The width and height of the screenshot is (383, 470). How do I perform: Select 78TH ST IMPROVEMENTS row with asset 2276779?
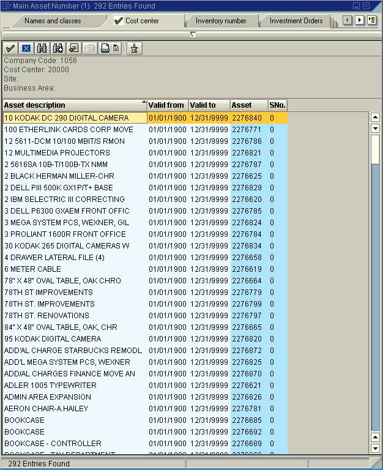146,293
